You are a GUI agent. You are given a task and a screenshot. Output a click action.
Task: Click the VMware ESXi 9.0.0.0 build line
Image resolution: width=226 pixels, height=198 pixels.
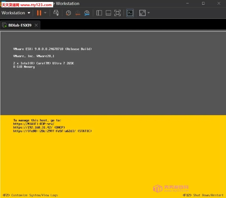click(52, 49)
